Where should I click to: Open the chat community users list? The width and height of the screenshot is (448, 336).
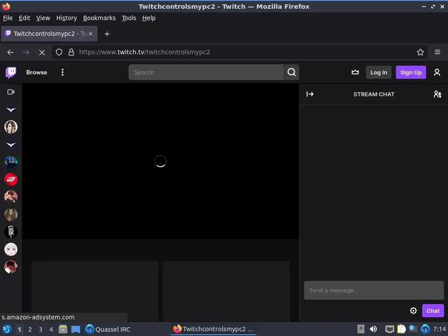tap(437, 94)
